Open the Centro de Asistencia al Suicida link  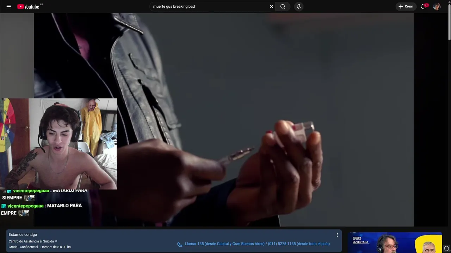coord(33,241)
